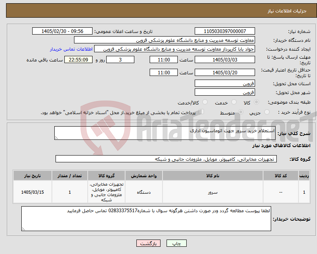Viewport: 317px width, 254px height.
Task: Click the تعداد / مقدار column header
Action: (70, 176)
